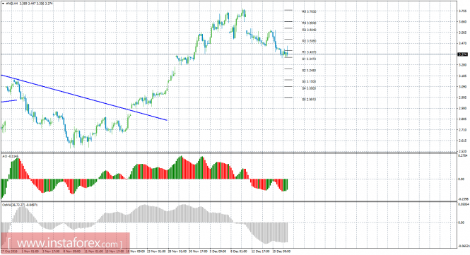Select the blue descending trendline
Viewport: 470px width, 255px height.
(x=84, y=97)
